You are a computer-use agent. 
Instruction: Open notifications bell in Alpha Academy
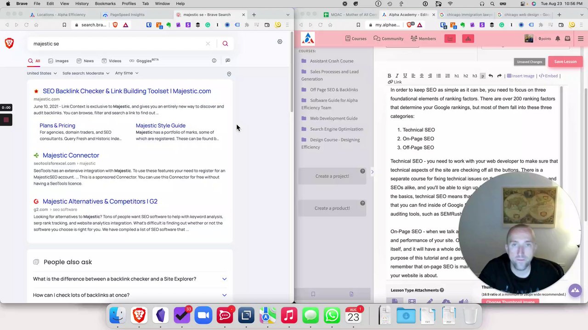(558, 38)
